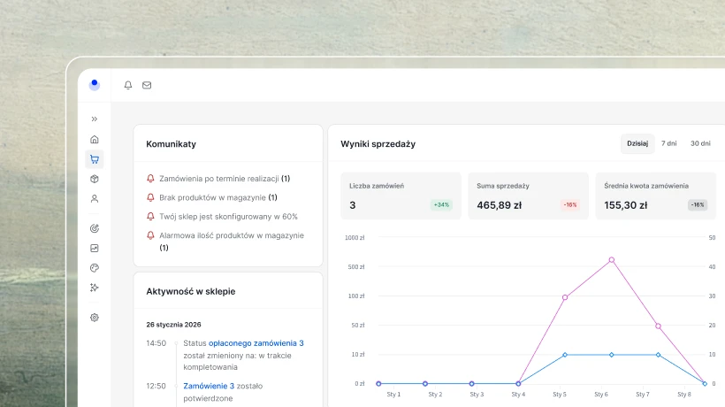Follow the 'opłaconego zamówienia 3' link
Screen dimensions: 725x407
[256, 343]
